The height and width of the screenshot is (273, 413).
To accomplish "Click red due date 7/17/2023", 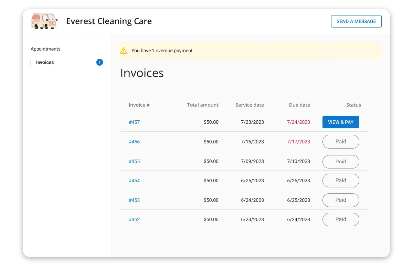I will pos(298,142).
